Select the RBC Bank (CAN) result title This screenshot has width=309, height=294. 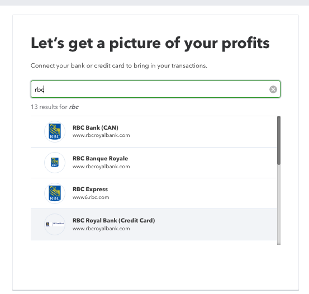point(96,127)
